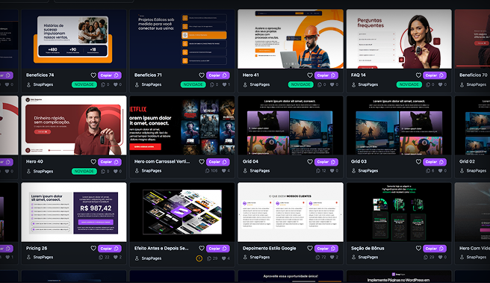The width and height of the screenshot is (490, 283).
Task: Open the Seção de Bônus preview thumbnail
Action: [x=399, y=212]
